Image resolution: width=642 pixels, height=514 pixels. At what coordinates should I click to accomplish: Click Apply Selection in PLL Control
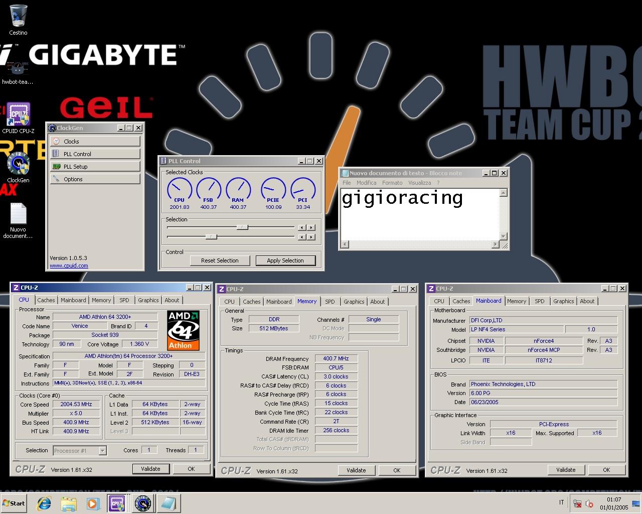(285, 261)
